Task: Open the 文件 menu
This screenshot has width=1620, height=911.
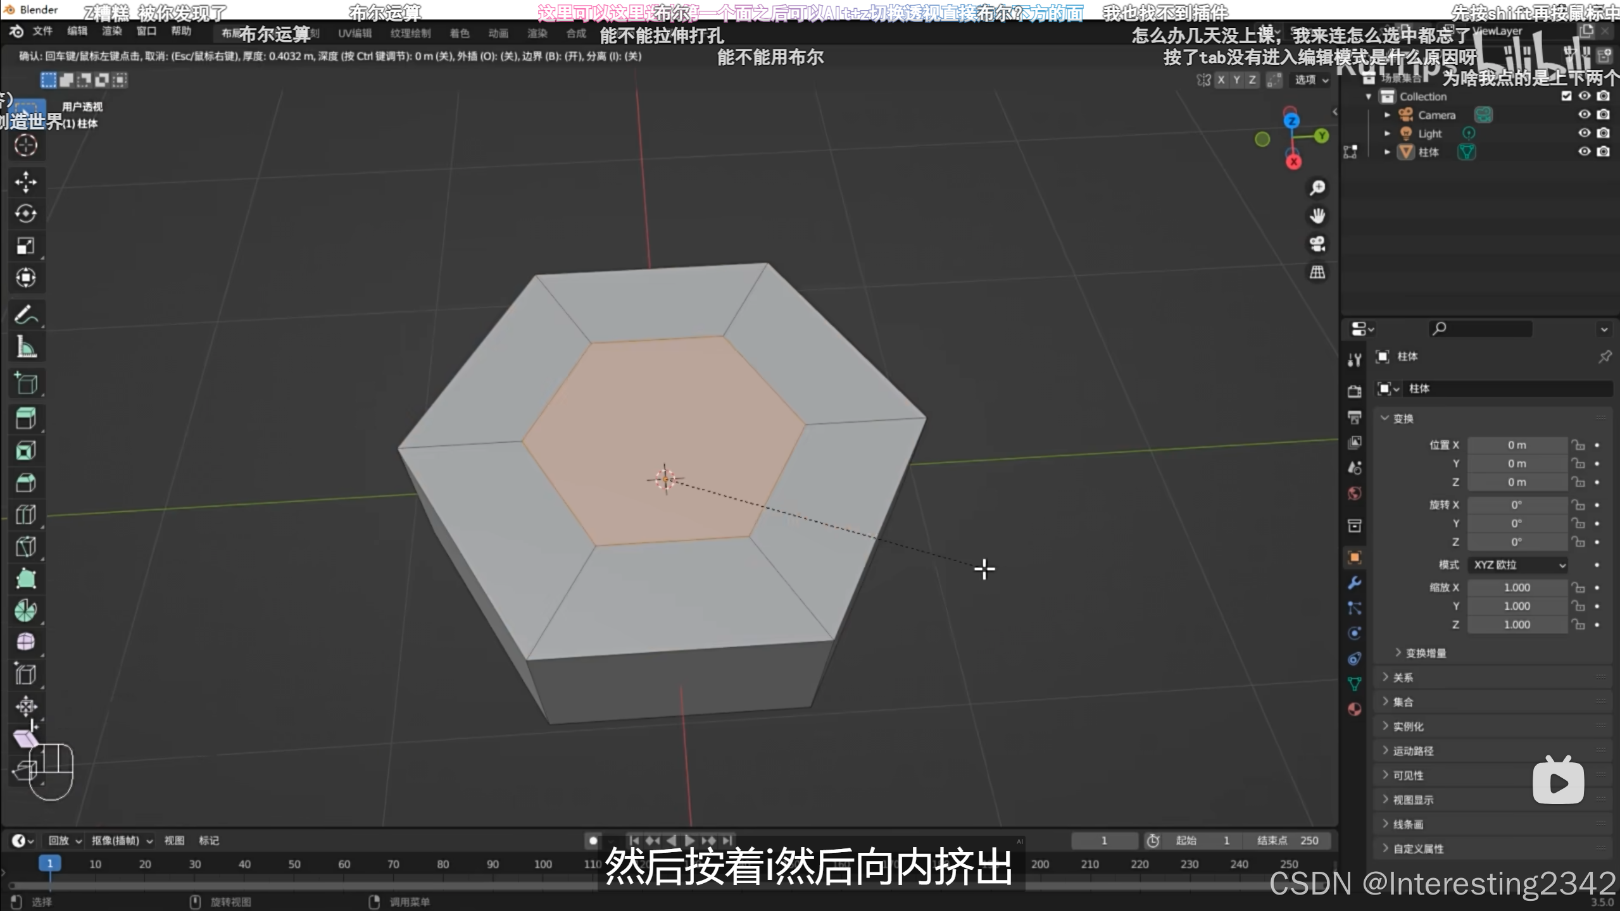Action: pyautogui.click(x=42, y=31)
